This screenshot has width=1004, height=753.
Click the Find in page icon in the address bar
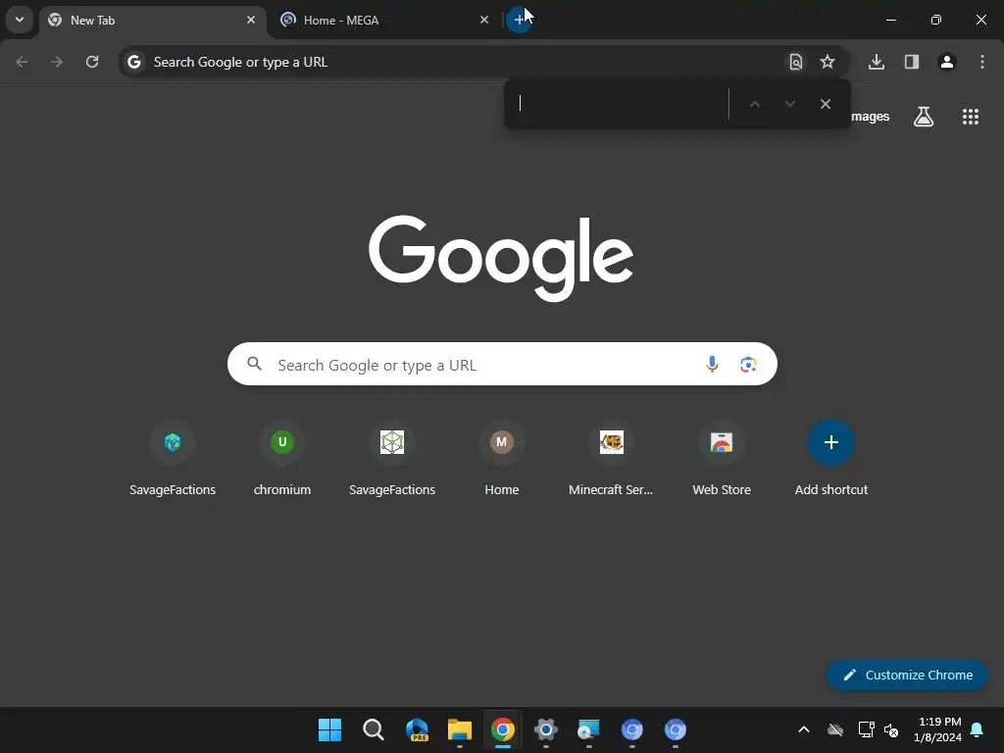(x=795, y=62)
